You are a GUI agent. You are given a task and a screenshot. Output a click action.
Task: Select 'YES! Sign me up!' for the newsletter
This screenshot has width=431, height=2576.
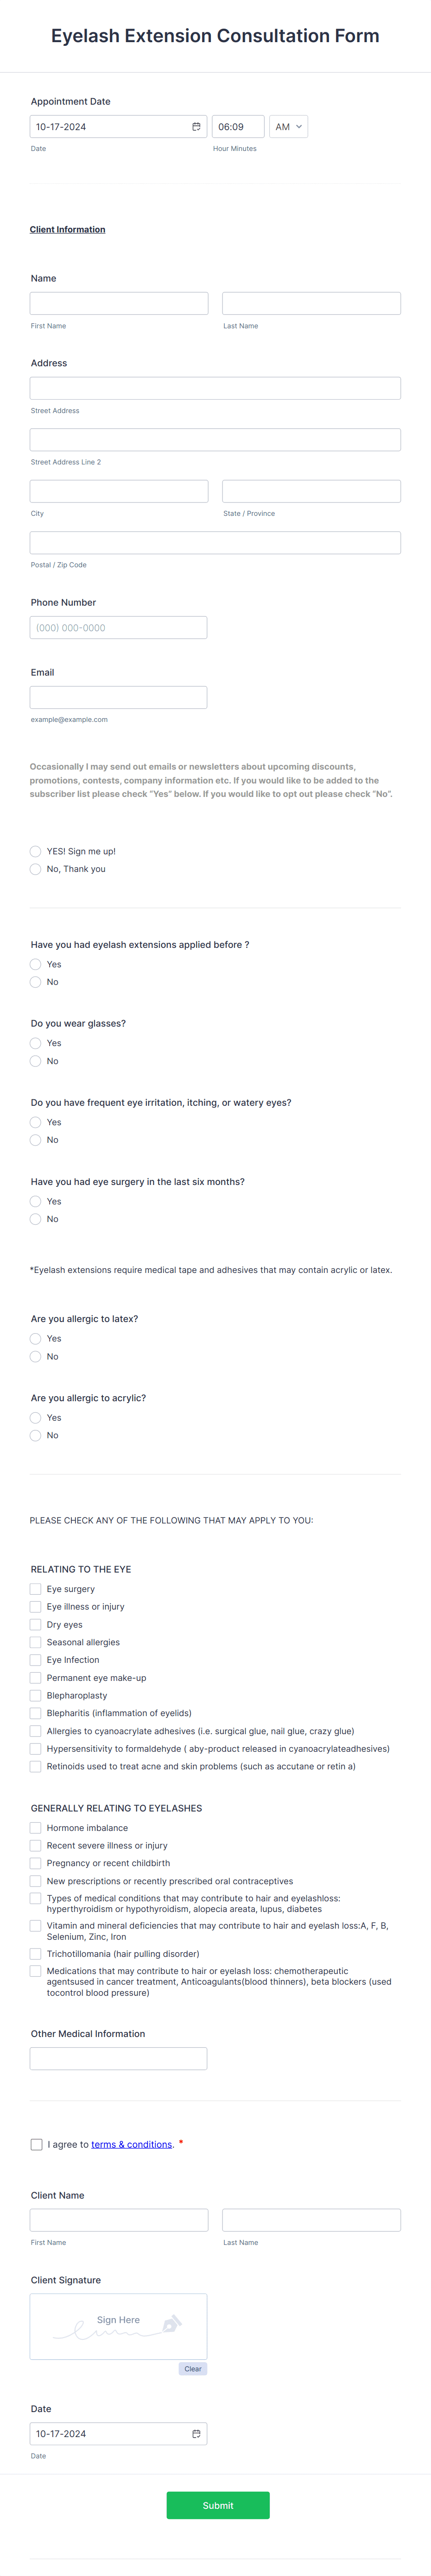[35, 851]
